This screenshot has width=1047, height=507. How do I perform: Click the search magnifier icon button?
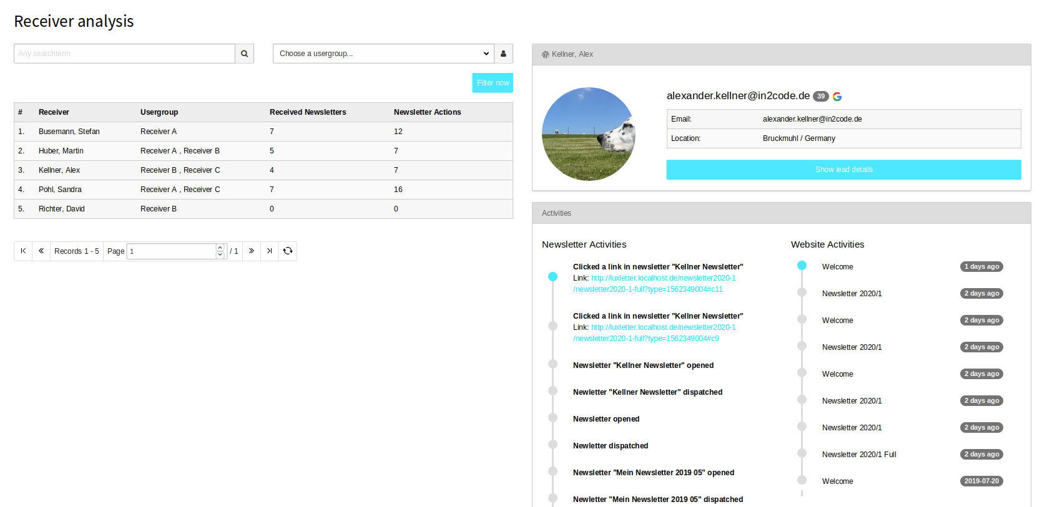[244, 54]
